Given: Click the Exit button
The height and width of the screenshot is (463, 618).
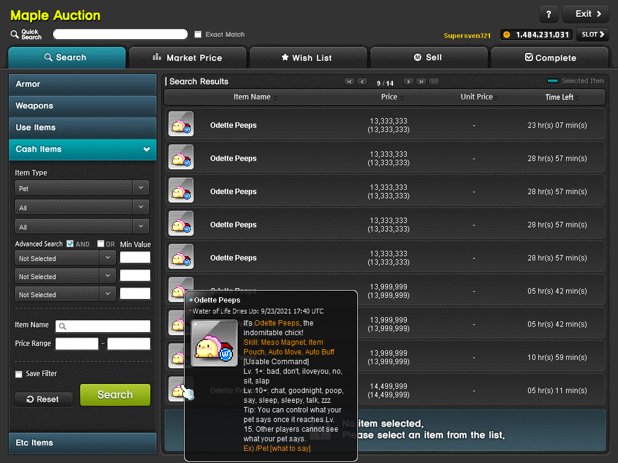Looking at the screenshot, I should (x=585, y=14).
